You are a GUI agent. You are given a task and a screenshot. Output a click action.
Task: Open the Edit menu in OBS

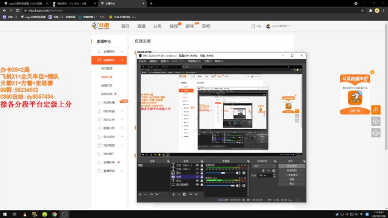(x=153, y=61)
